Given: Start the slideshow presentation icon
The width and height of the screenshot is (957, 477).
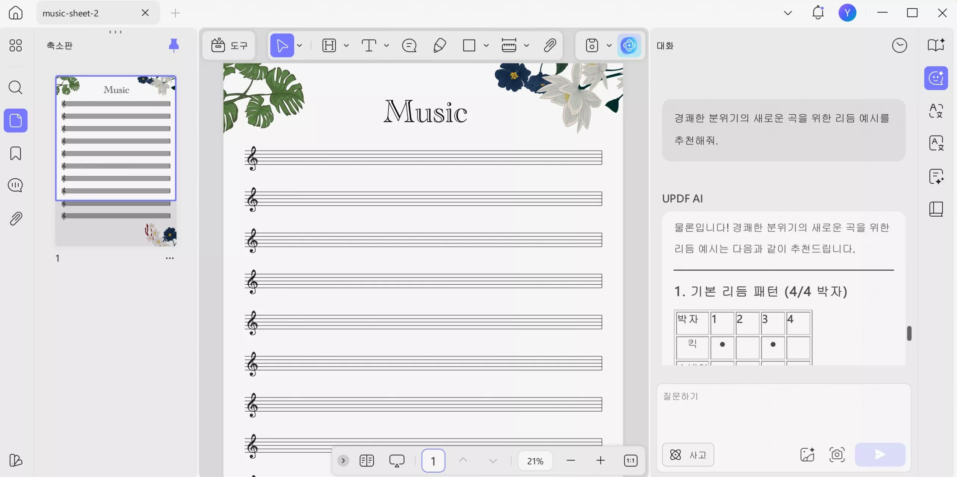Looking at the screenshot, I should click(x=397, y=461).
